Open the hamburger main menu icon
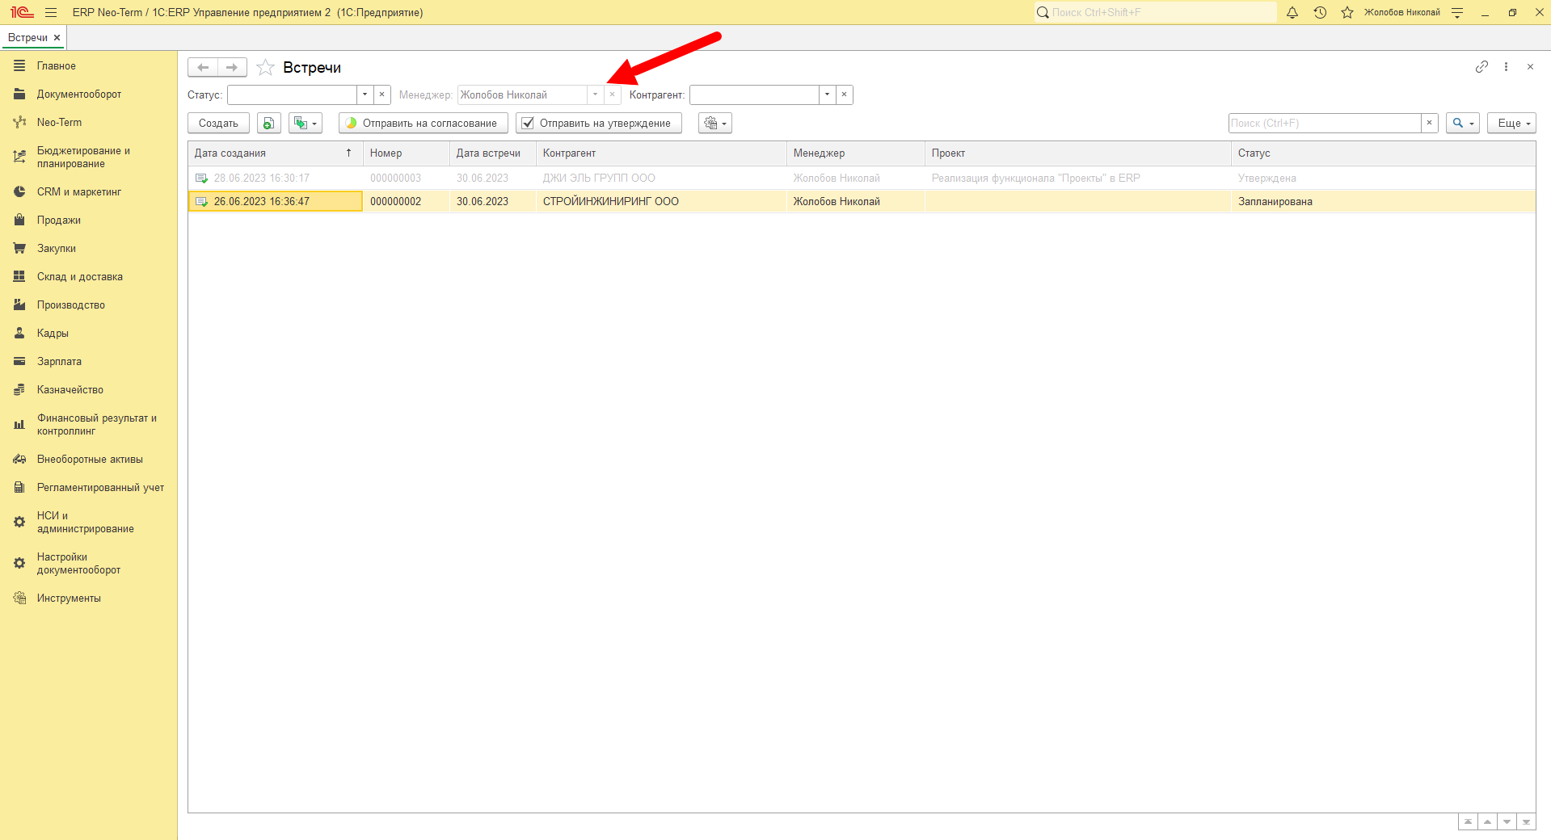This screenshot has width=1551, height=840. pyautogui.click(x=51, y=12)
